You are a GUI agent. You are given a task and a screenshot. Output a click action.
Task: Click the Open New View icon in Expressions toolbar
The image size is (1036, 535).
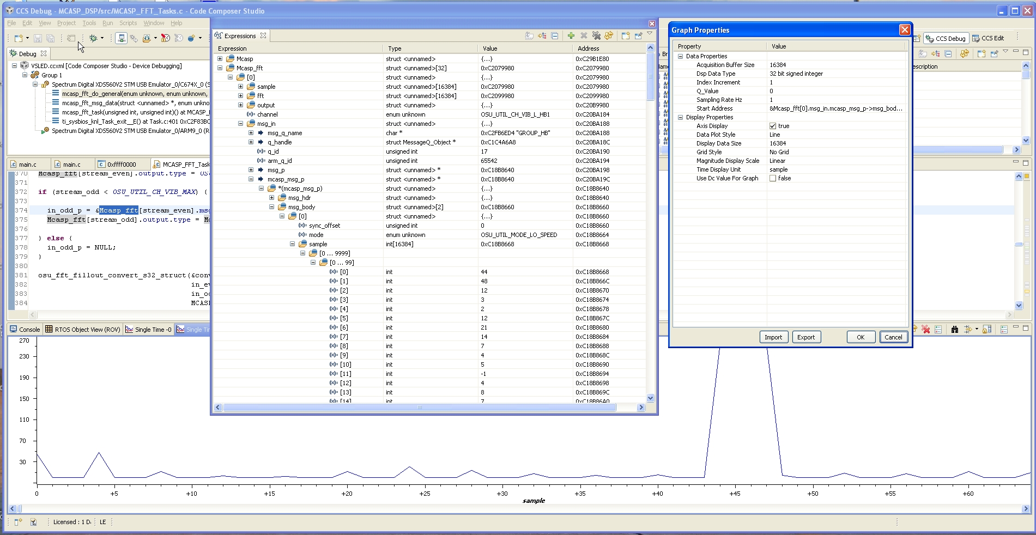coord(625,36)
